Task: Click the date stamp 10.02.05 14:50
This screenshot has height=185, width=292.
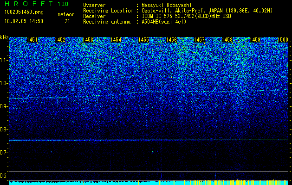Action: (x=24, y=21)
